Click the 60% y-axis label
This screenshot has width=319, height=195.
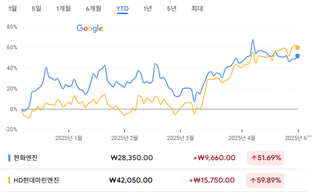12,47
